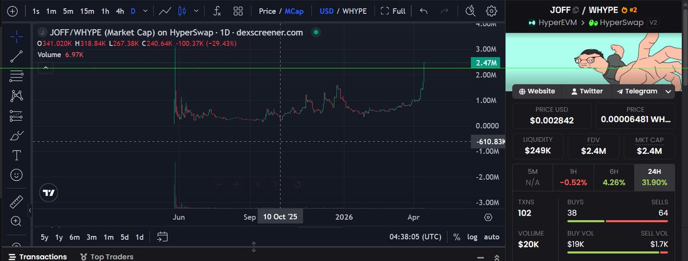Open the token Telegram link
Viewport: 688px width, 261px height.
tap(637, 91)
